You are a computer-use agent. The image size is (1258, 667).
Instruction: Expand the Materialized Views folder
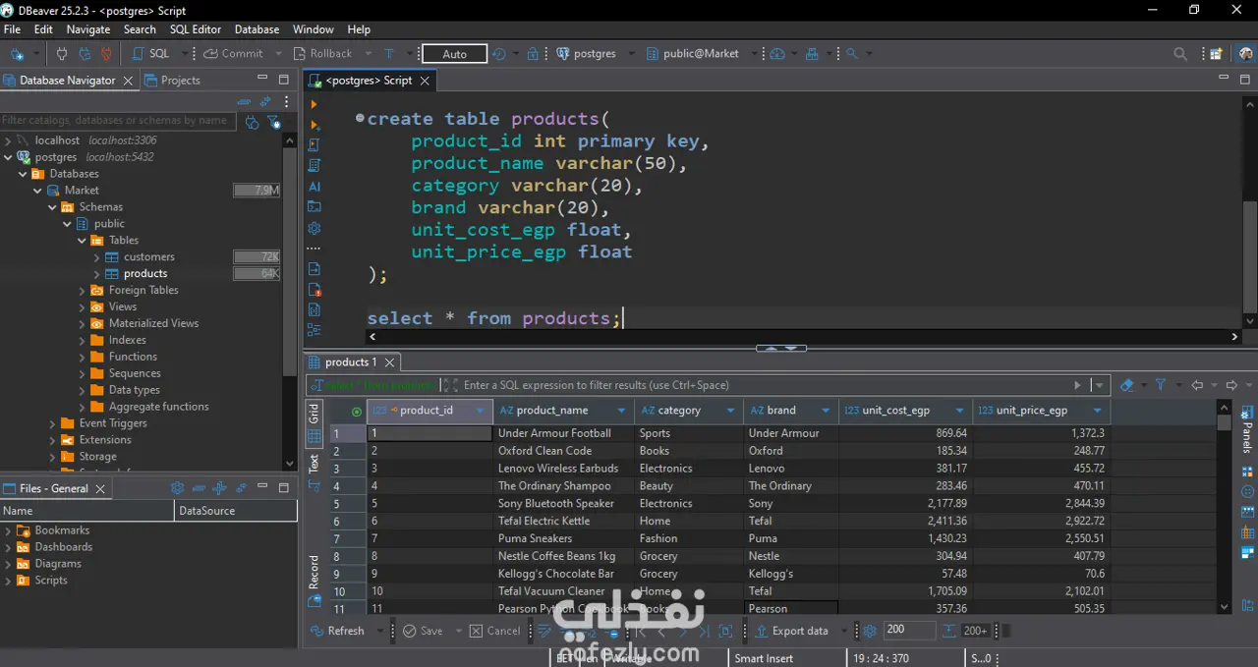[x=83, y=324]
